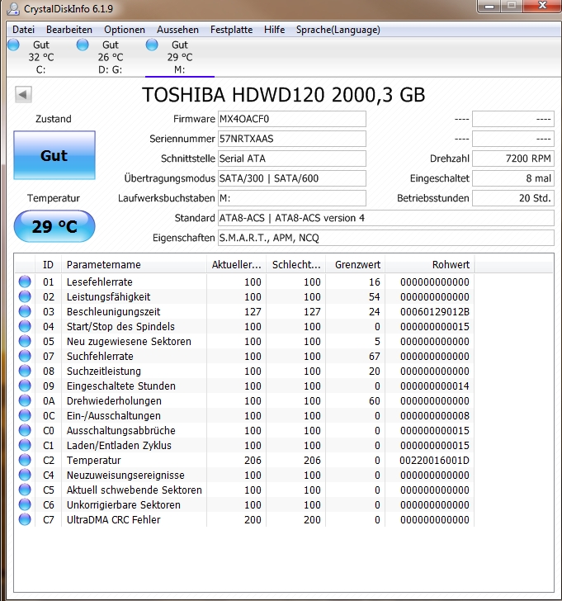The height and width of the screenshot is (601, 562).
Task: Click status orb for Leistungsfähigkeit row
Action: 25,296
